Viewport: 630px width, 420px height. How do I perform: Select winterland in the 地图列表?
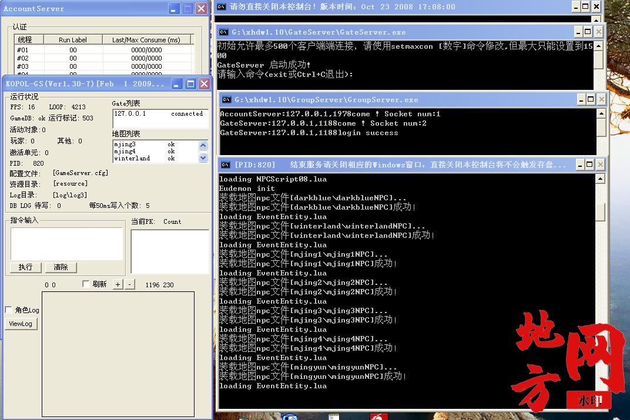pos(156,159)
